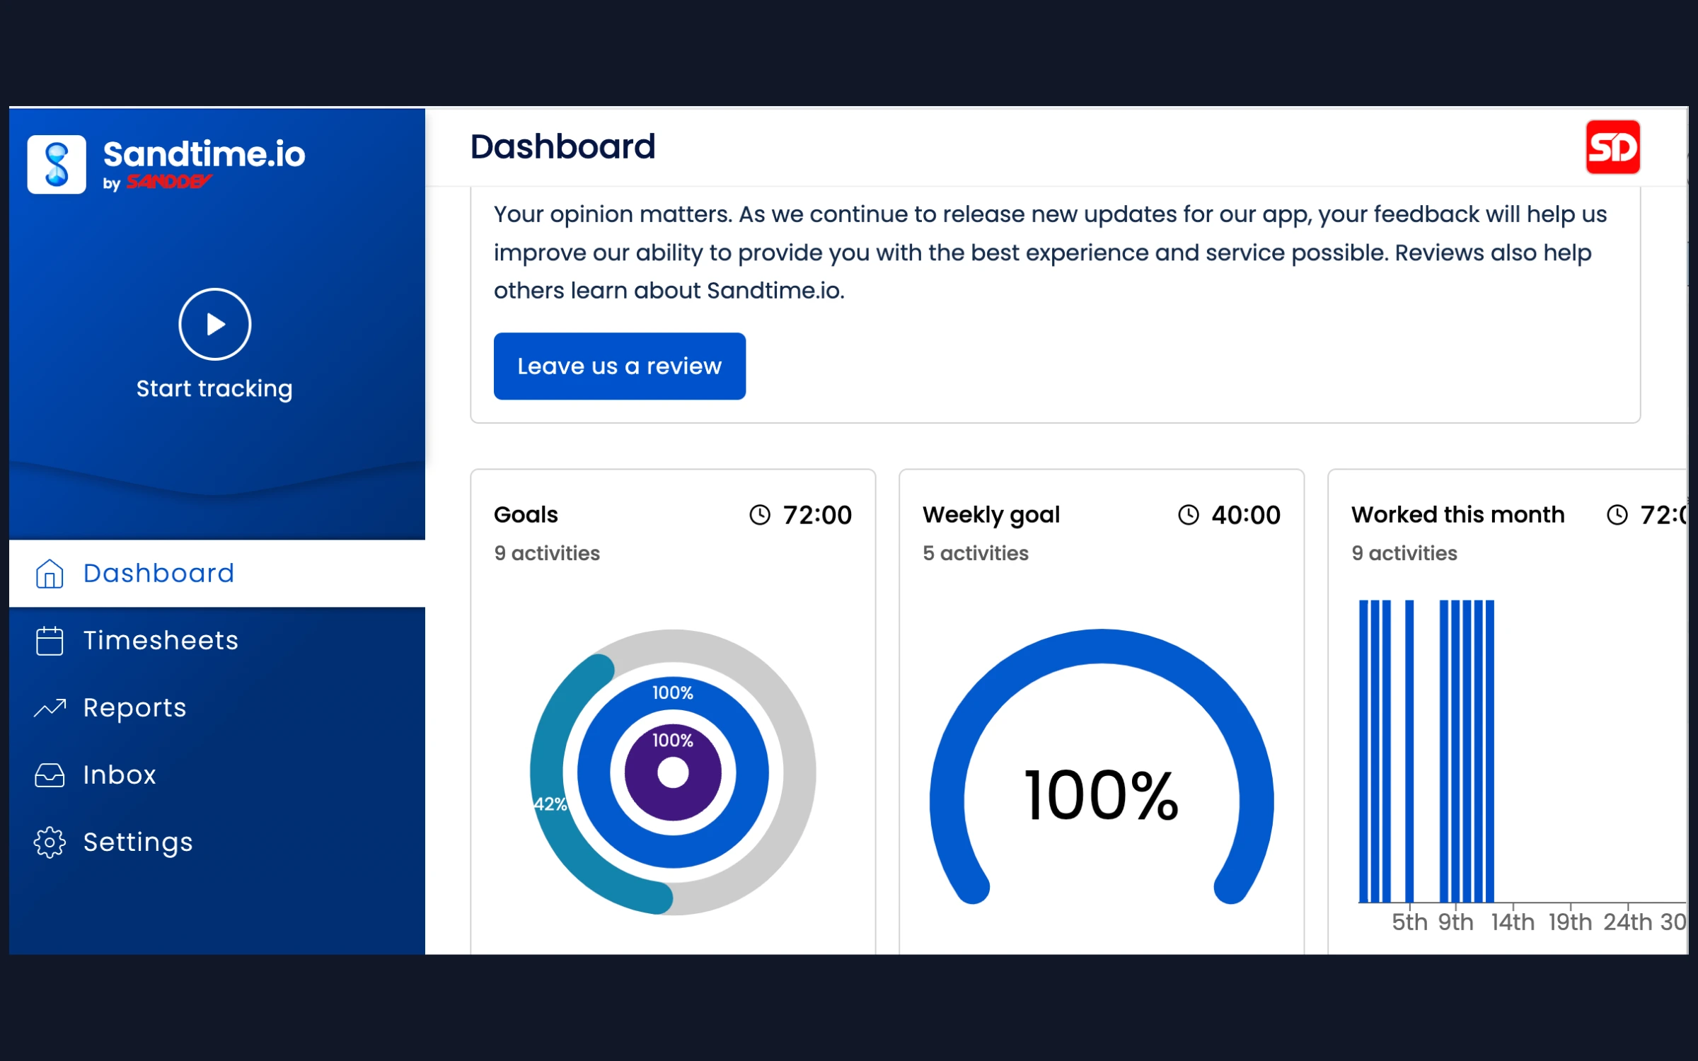Click the 5th axis label on bar chart
The image size is (1698, 1061).
[x=1409, y=922]
